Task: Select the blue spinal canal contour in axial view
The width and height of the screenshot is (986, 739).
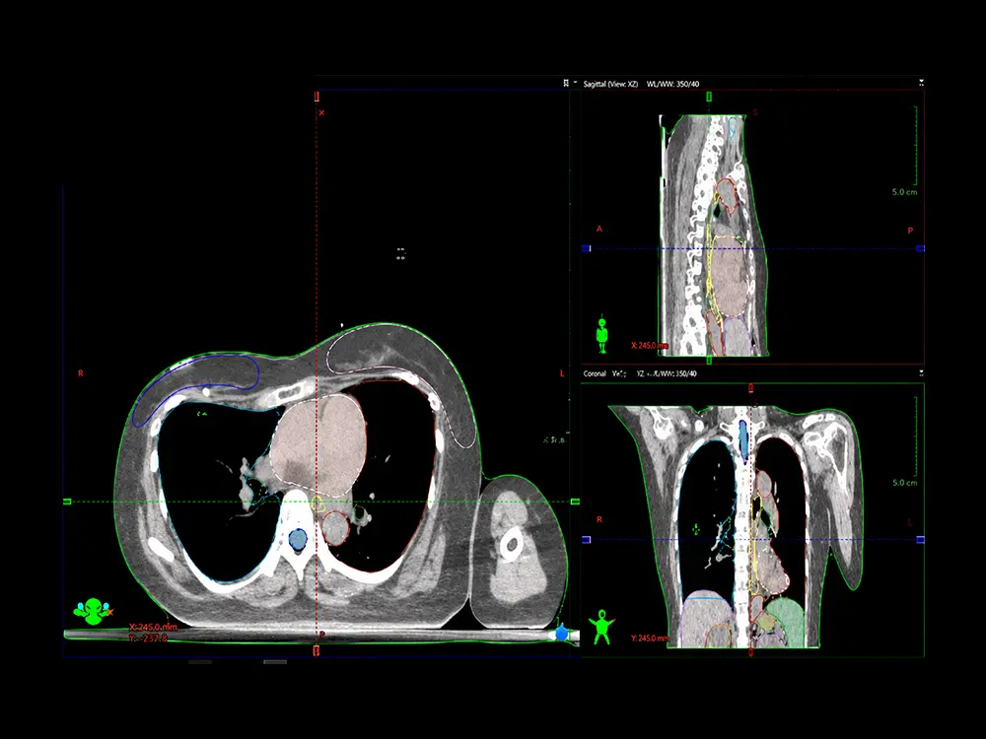Action: (x=298, y=539)
